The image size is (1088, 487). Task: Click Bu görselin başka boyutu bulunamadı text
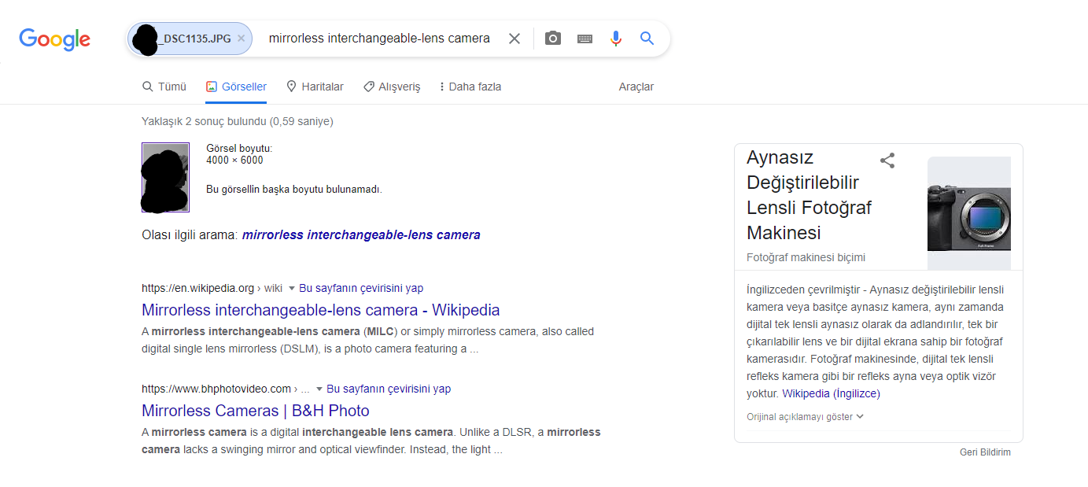294,190
